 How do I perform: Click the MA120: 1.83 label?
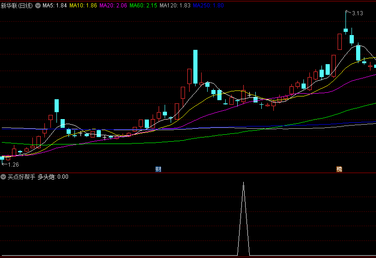[175, 6]
